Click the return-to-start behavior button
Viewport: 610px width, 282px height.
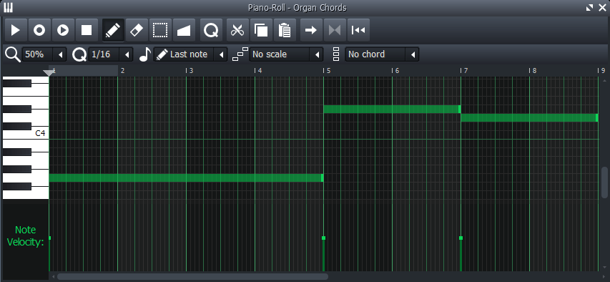358,30
